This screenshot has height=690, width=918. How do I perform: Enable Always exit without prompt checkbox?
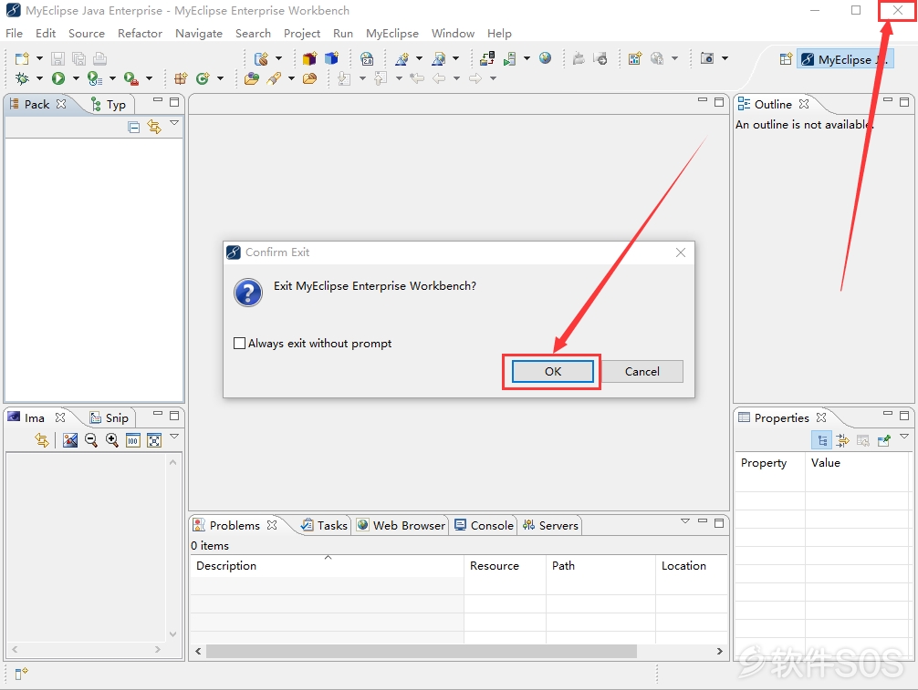pos(239,344)
